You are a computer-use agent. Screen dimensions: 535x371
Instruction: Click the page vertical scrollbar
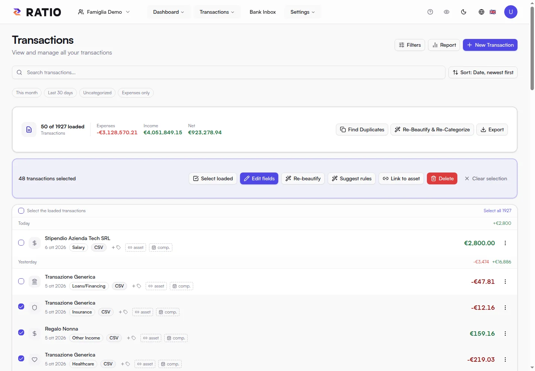532,48
